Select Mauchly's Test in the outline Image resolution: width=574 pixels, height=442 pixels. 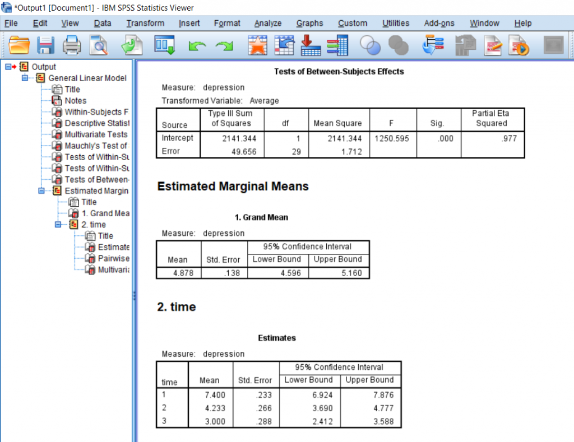pos(90,146)
